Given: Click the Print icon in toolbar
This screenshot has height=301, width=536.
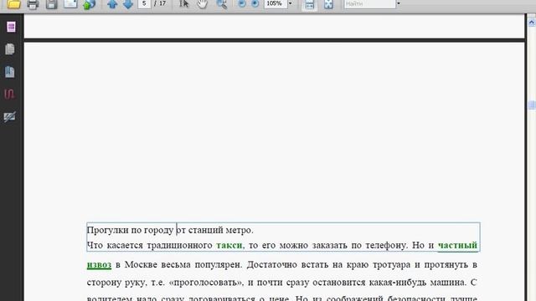Looking at the screenshot, I should tap(33, 4).
